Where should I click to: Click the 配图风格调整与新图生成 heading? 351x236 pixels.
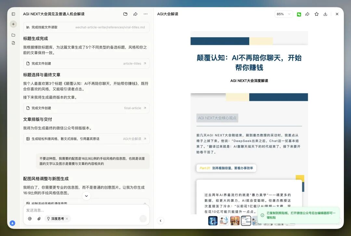[x=46, y=179]
